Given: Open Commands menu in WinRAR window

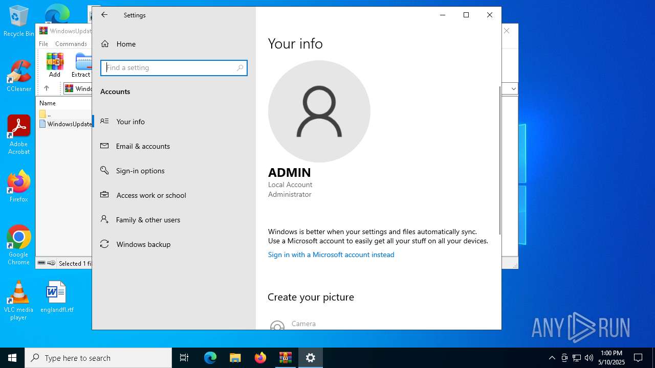Looking at the screenshot, I should pyautogui.click(x=71, y=44).
